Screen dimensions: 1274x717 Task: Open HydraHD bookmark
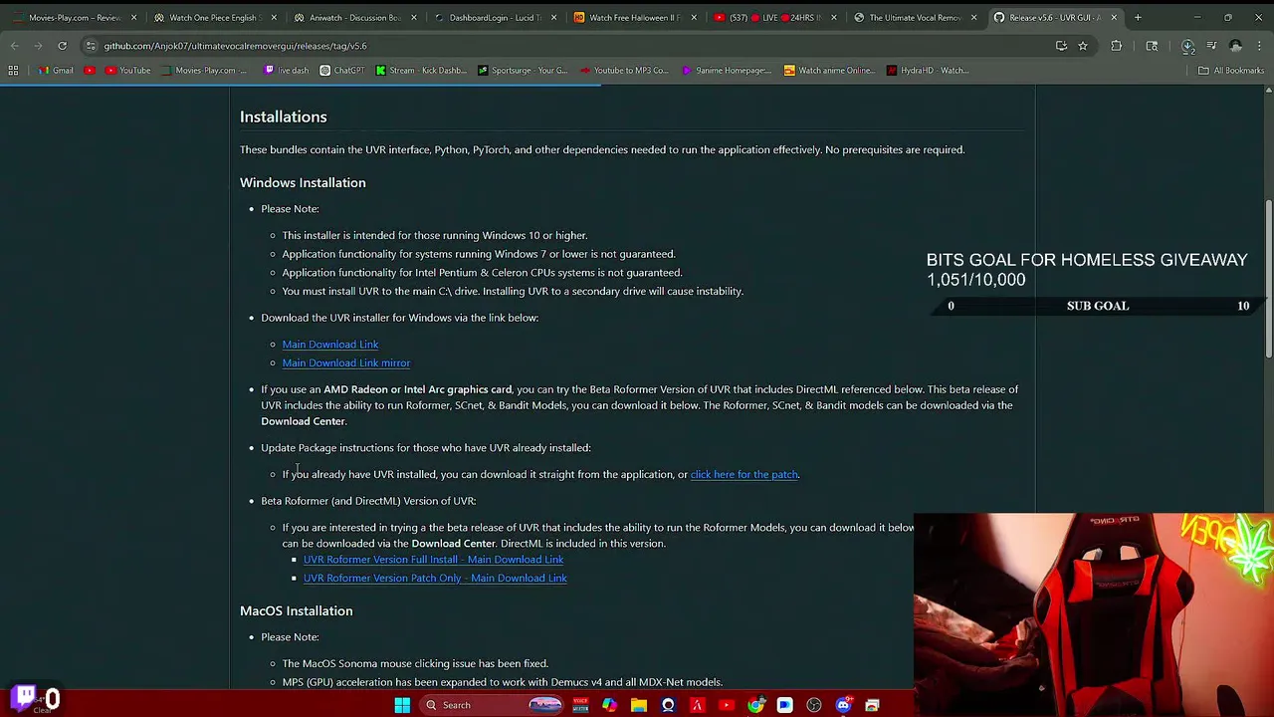pyautogui.click(x=927, y=71)
